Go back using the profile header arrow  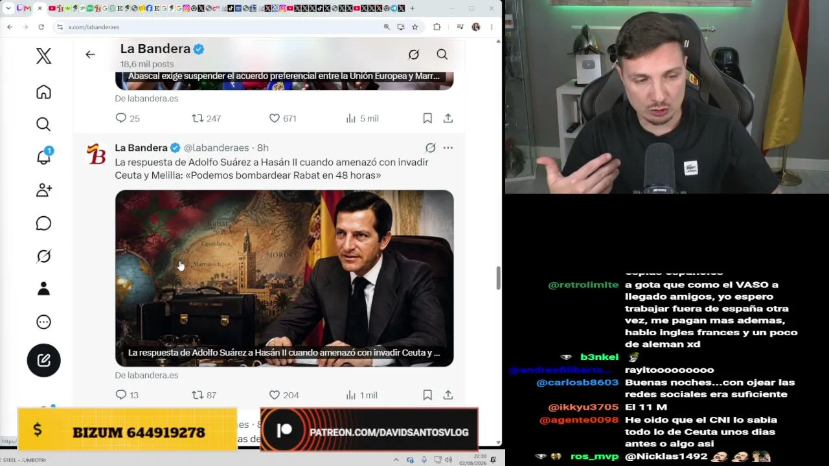coord(90,54)
